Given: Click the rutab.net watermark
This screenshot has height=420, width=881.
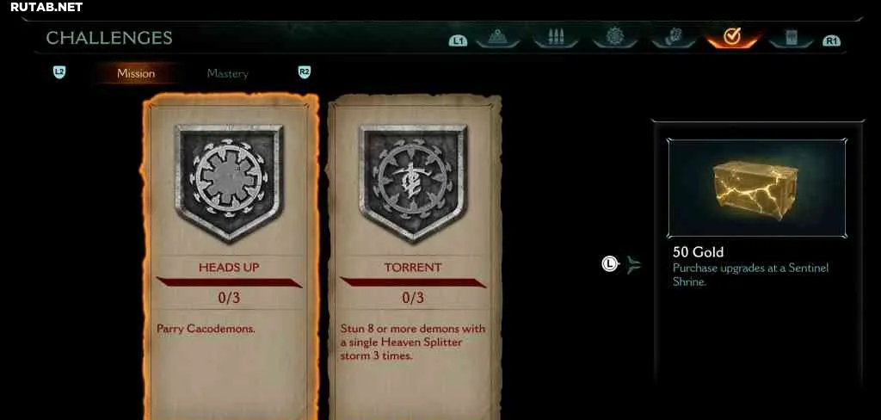Looking at the screenshot, I should pyautogui.click(x=46, y=7).
